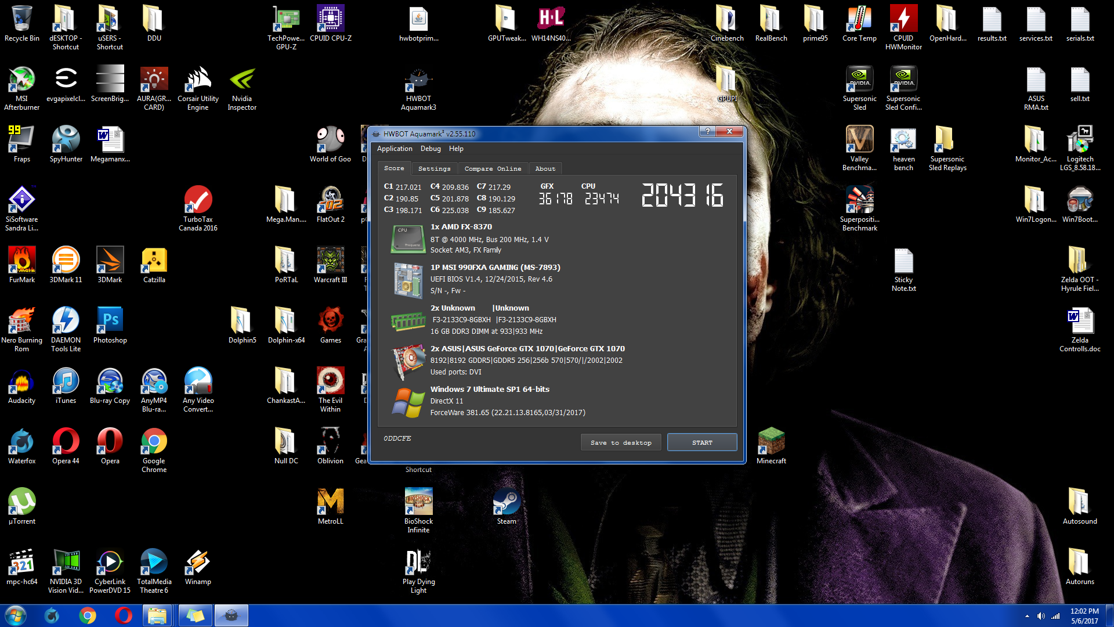1114x627 pixels.
Task: Open Warcraft III desktop icon
Action: [x=330, y=265]
